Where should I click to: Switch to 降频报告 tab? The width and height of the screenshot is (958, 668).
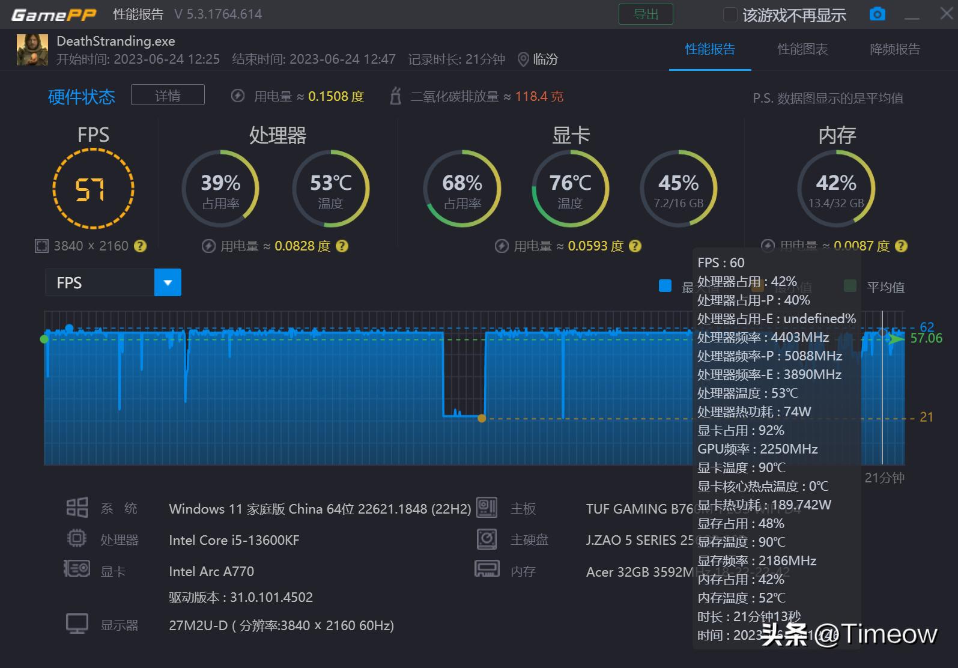[x=895, y=49]
